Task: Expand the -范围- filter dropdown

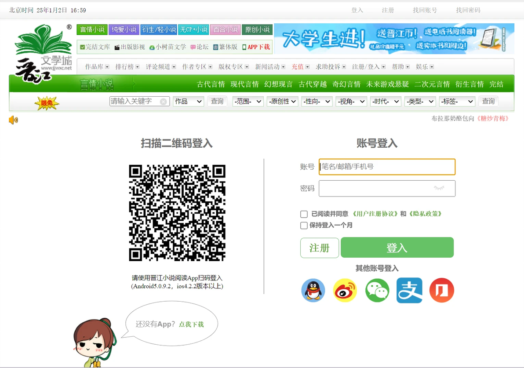Action: pyautogui.click(x=248, y=101)
